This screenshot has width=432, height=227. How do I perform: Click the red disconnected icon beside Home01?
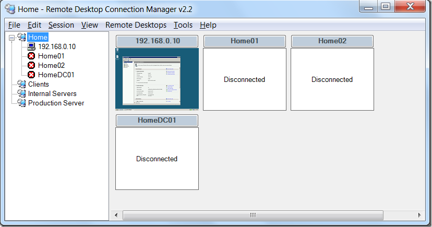click(31, 56)
